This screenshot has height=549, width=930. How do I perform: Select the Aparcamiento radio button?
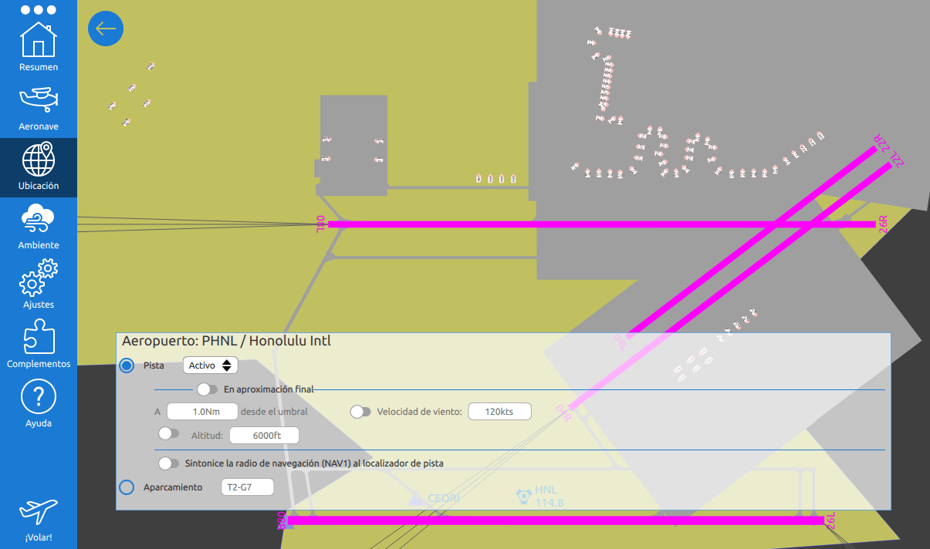click(x=127, y=487)
